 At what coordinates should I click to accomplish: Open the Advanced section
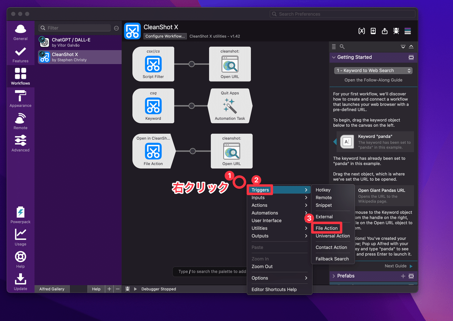coord(20,143)
